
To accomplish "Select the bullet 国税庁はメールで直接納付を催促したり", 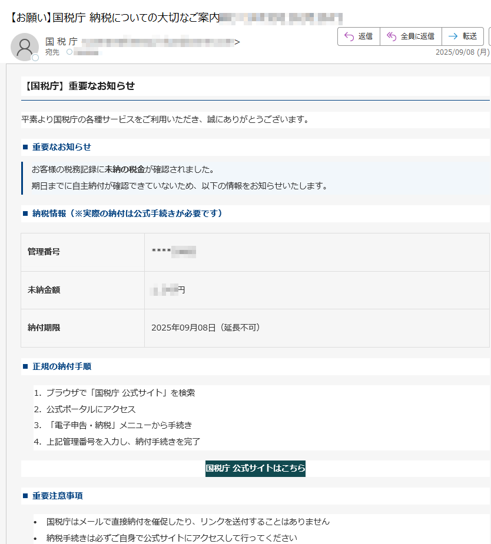I will 188,522.
